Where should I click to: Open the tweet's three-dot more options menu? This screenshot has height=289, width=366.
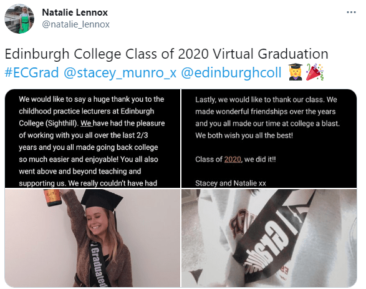[x=351, y=12]
